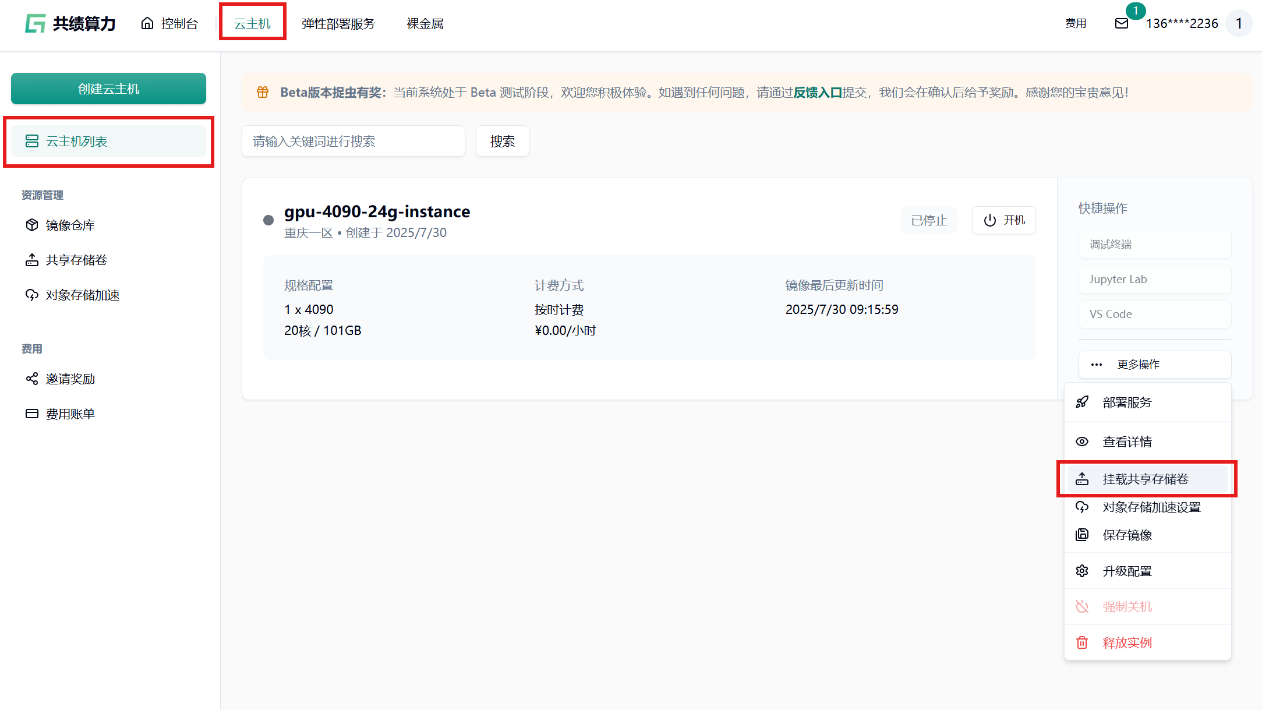Viewport: 1262px width, 710px height.
Task: Click the eye icon for 查看详情
Action: 1082,441
